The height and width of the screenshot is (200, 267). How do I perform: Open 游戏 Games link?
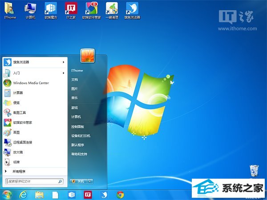point(75,108)
